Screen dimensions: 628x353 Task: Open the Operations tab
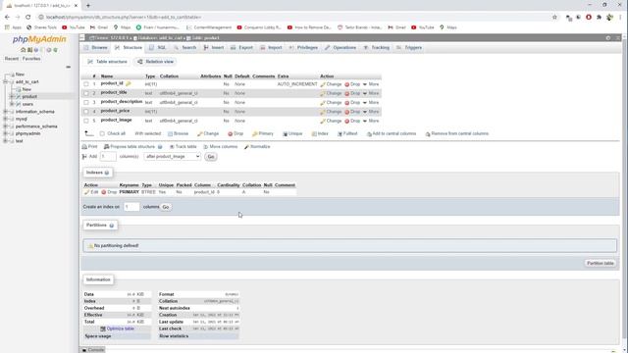point(340,48)
